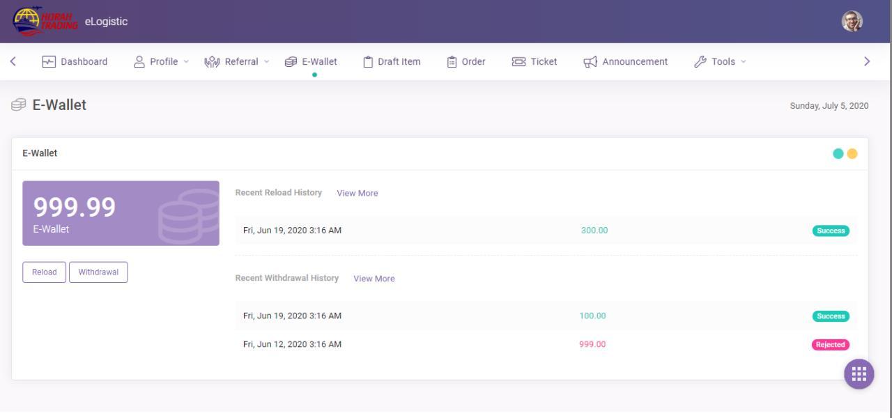Open the user avatar menu
This screenshot has height=418, width=892.
[x=852, y=21]
